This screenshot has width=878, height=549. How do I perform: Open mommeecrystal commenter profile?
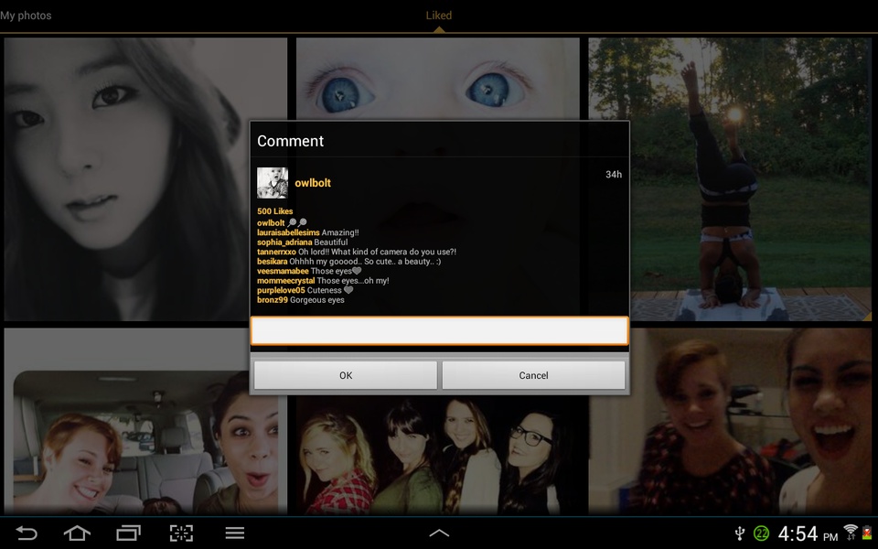point(286,281)
